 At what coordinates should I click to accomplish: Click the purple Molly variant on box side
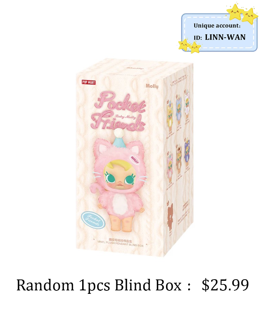[x=187, y=152]
